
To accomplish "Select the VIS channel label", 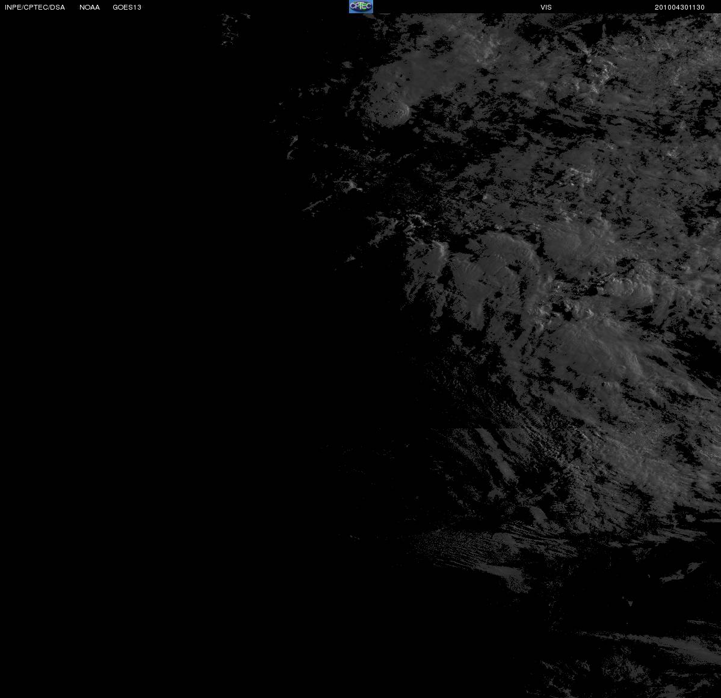I will pyautogui.click(x=546, y=7).
